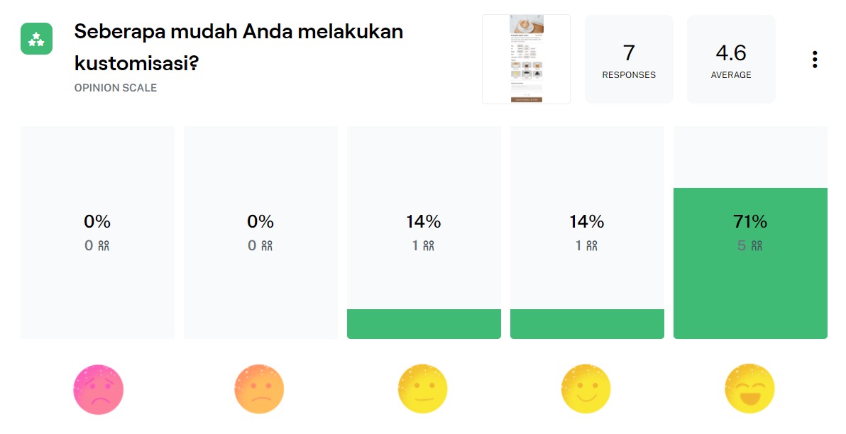Click the people icon in the first column
The height and width of the screenshot is (434, 846).
tap(104, 246)
